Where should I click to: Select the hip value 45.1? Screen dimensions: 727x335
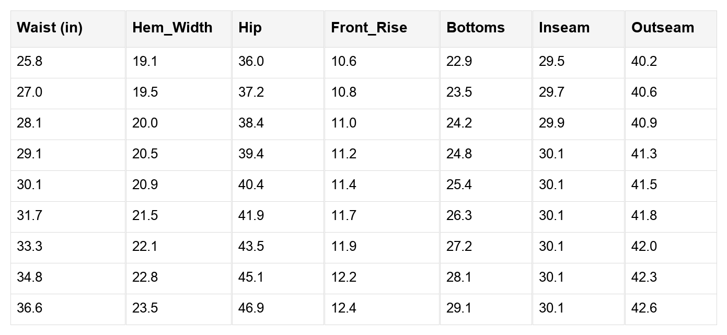(251, 278)
